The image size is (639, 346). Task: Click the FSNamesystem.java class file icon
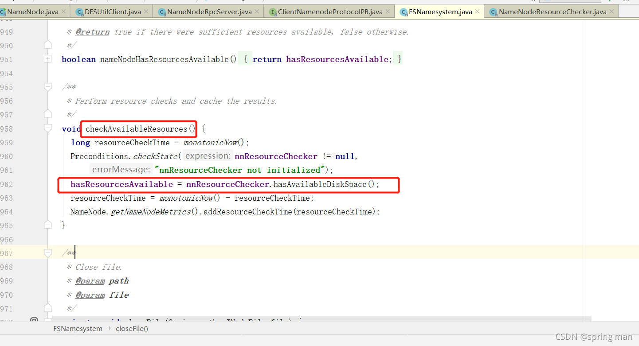(403, 12)
